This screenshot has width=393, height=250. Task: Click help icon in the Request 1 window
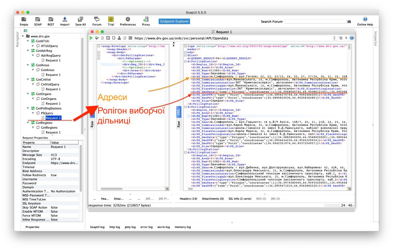352,38
